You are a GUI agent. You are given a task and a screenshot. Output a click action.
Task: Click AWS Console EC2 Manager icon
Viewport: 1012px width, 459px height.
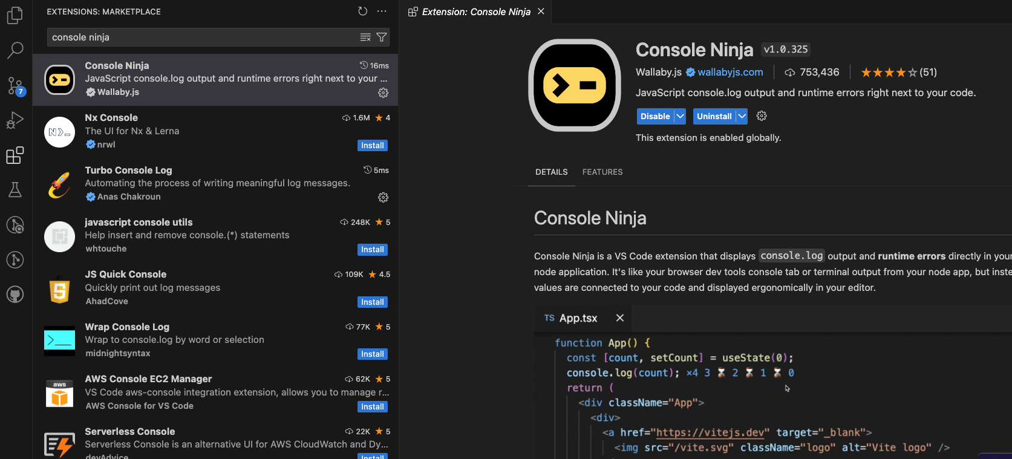point(60,394)
